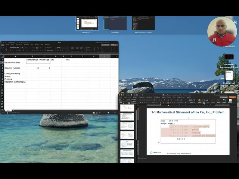239x179 pixels.
Task: Open Excel Insert tab
Action: tap(7, 45)
